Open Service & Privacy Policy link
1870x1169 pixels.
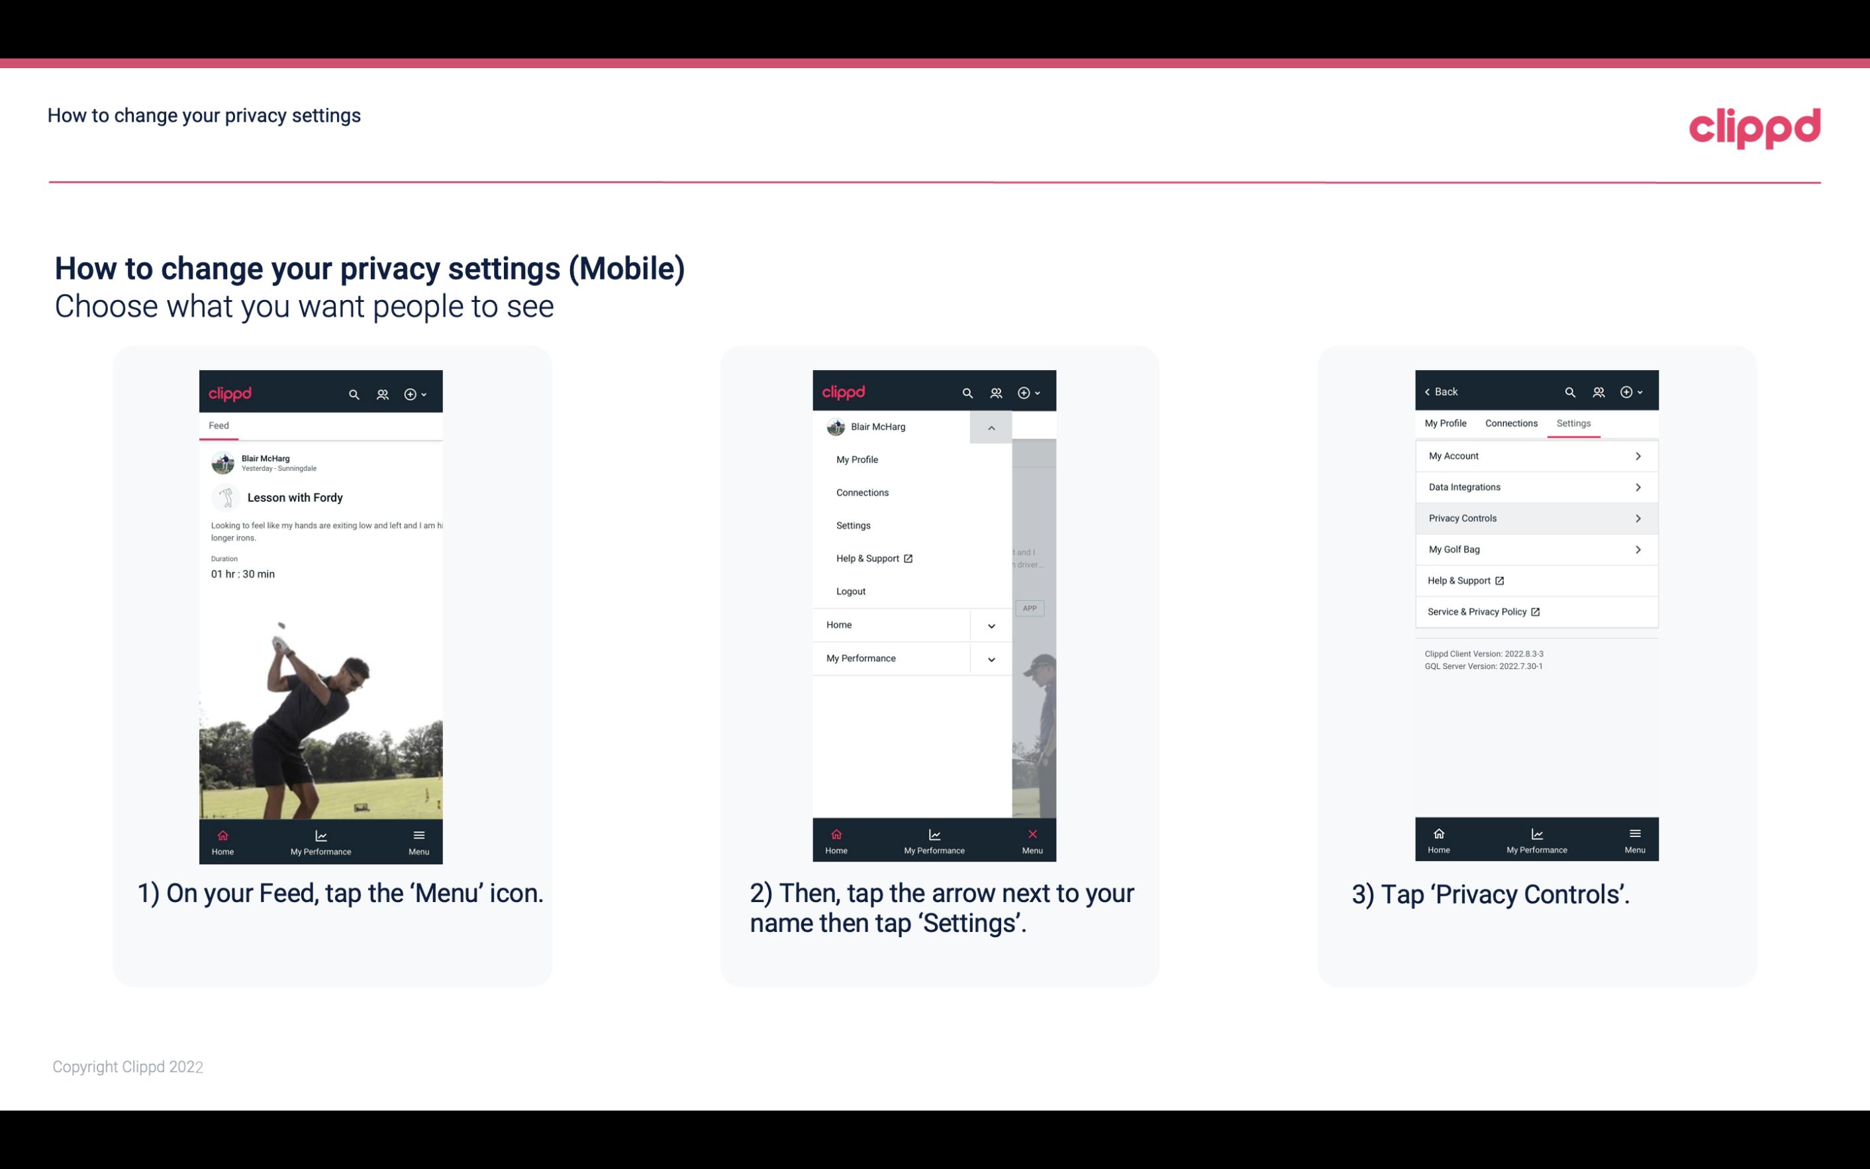(x=1478, y=611)
